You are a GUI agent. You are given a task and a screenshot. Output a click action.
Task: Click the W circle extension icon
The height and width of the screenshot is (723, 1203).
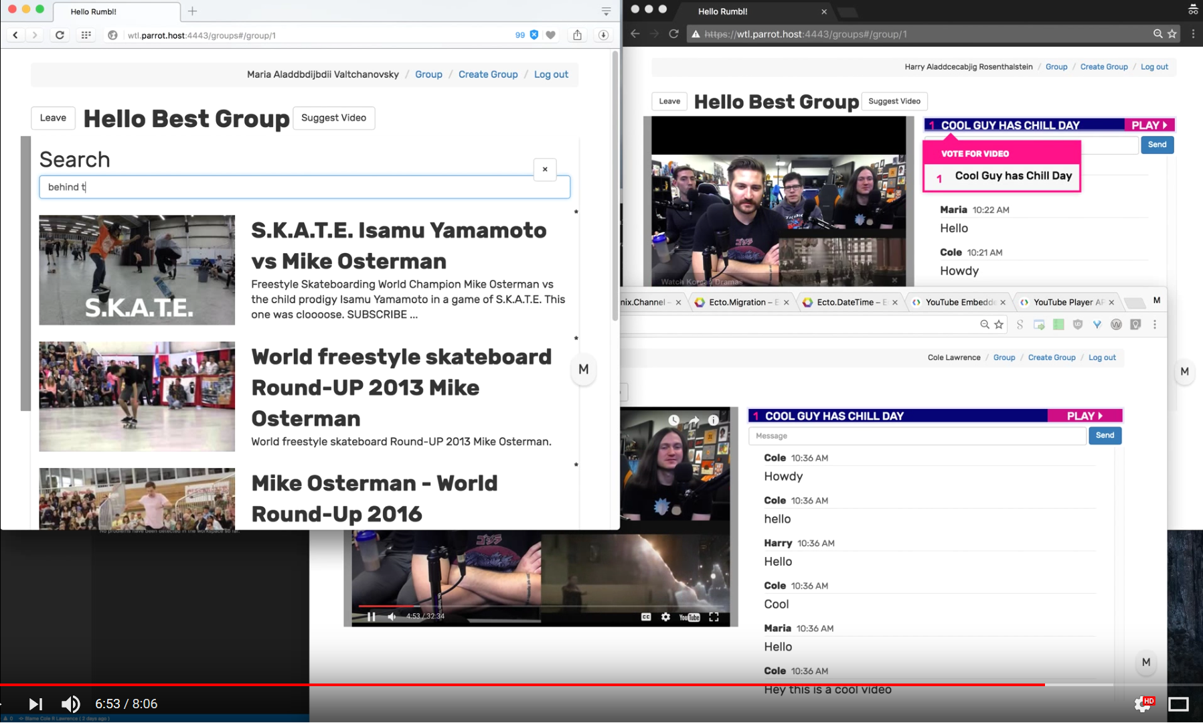1116,324
